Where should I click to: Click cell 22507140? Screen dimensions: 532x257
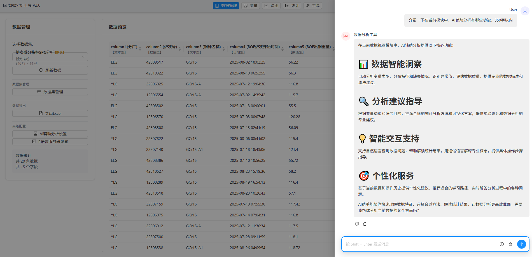pos(155,149)
